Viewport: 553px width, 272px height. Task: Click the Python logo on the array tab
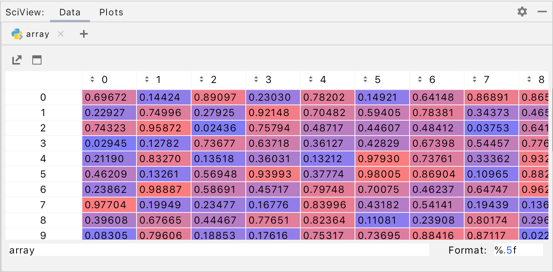click(x=17, y=34)
